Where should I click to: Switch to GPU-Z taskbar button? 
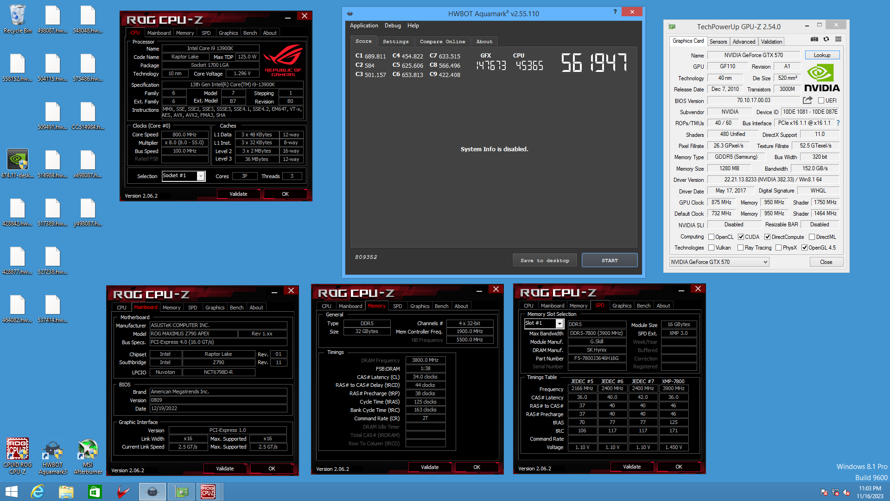point(181,492)
